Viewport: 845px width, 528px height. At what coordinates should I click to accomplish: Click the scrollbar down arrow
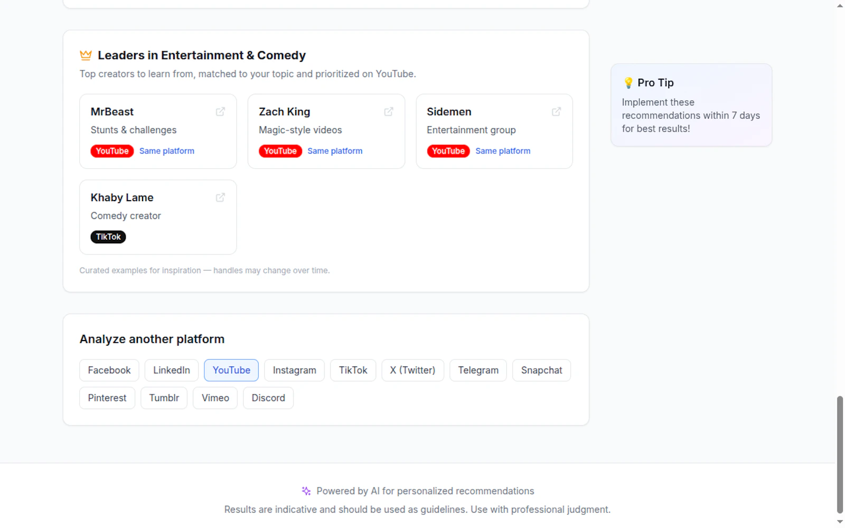click(840, 522)
